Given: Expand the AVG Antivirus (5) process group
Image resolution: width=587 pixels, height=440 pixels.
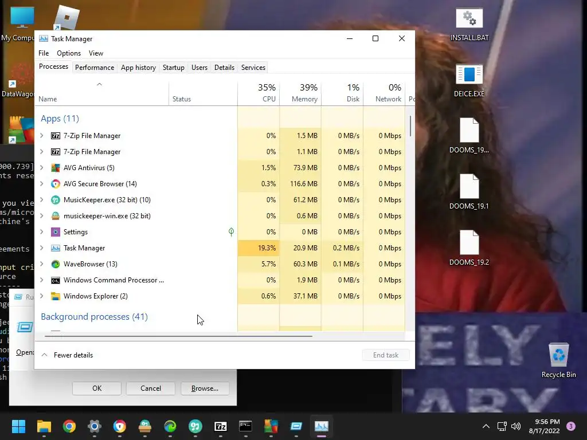Looking at the screenshot, I should 42,168.
